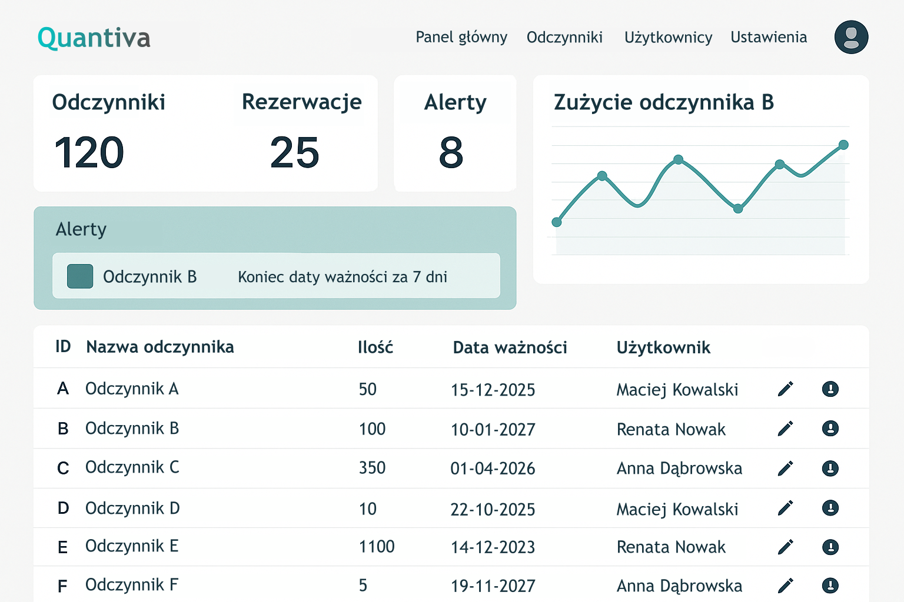Viewport: 904px width, 602px height.
Task: Navigate to Użytkownicy page
Action: (668, 37)
